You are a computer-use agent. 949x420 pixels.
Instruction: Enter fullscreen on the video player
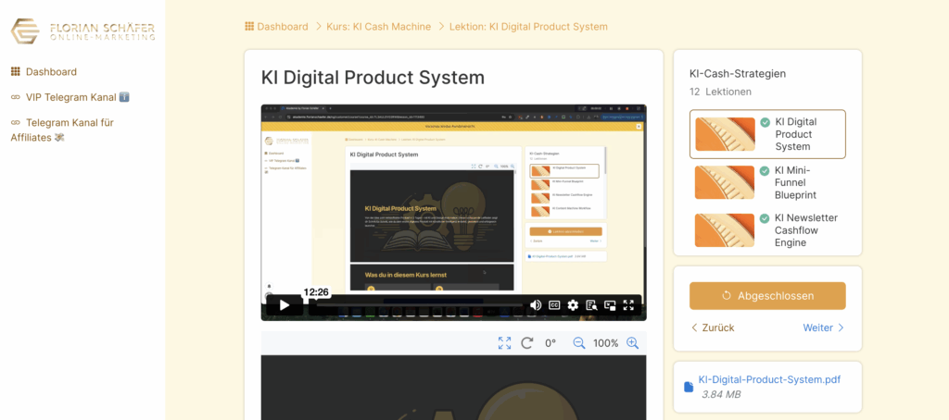point(629,305)
